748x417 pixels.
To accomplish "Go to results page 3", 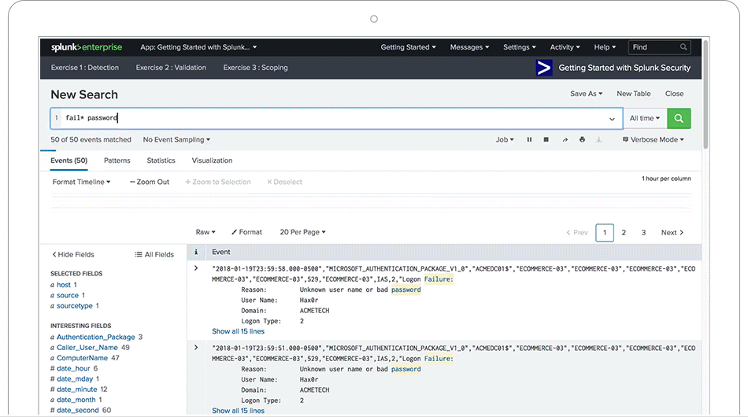I will click(x=643, y=233).
